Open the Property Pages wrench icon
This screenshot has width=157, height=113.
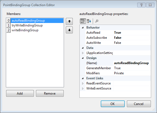click(97, 21)
